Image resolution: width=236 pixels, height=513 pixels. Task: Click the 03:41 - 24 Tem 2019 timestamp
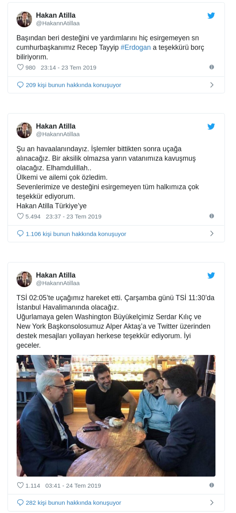click(73, 485)
